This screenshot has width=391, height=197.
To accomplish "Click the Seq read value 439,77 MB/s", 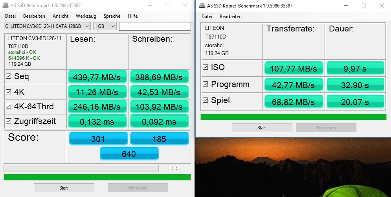I will coord(97,77).
